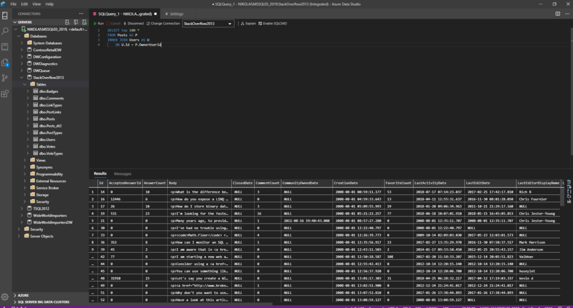This screenshot has width=573, height=308.
Task: Select the TSQL2012 database
Action: 41,209
